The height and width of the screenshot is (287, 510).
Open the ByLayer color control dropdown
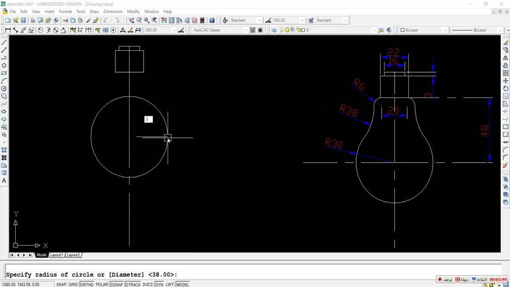(445, 30)
